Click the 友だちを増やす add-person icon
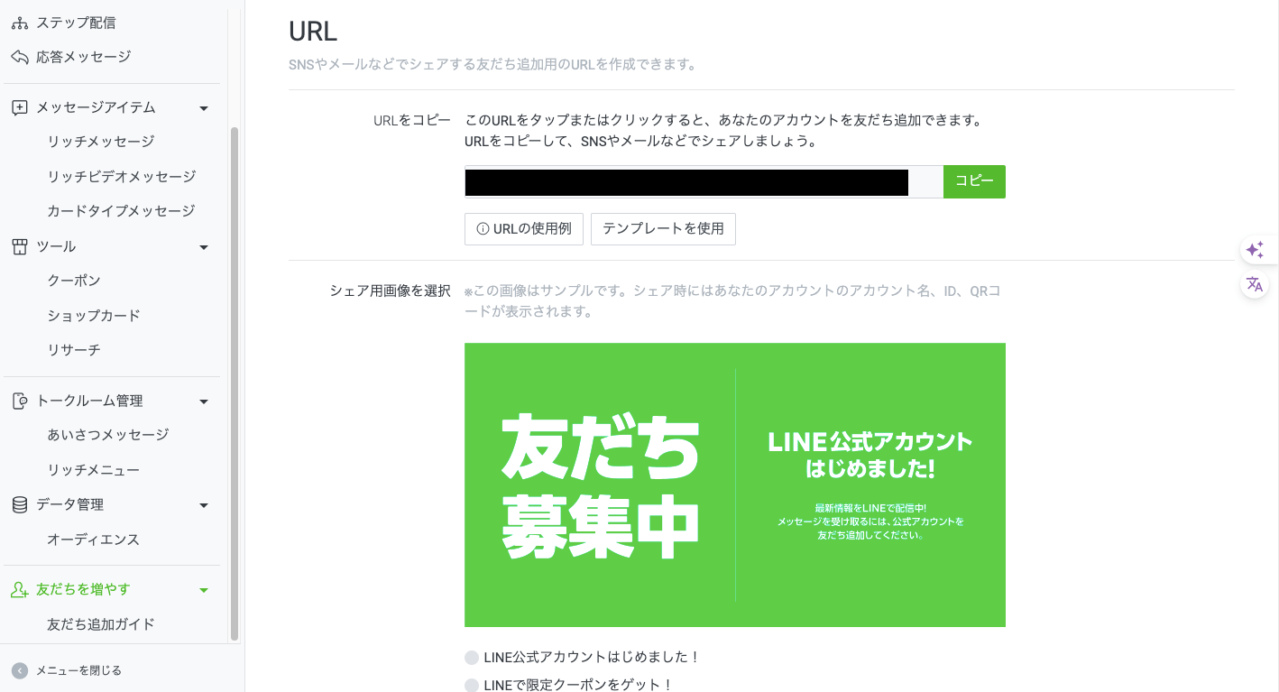 click(x=20, y=589)
